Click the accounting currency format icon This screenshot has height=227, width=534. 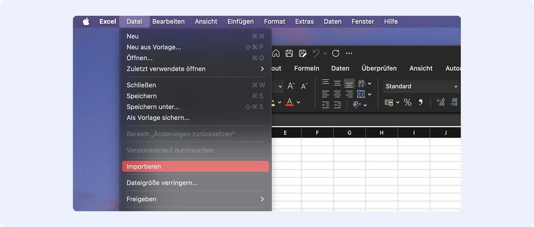click(x=389, y=102)
